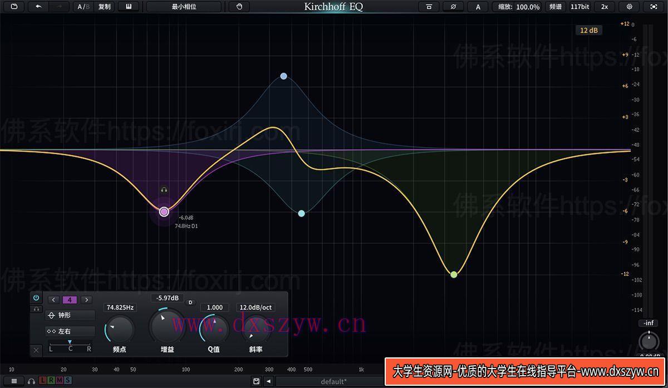668x388 pixels.
Task: Select the hand grab tool
Action: pos(239,7)
